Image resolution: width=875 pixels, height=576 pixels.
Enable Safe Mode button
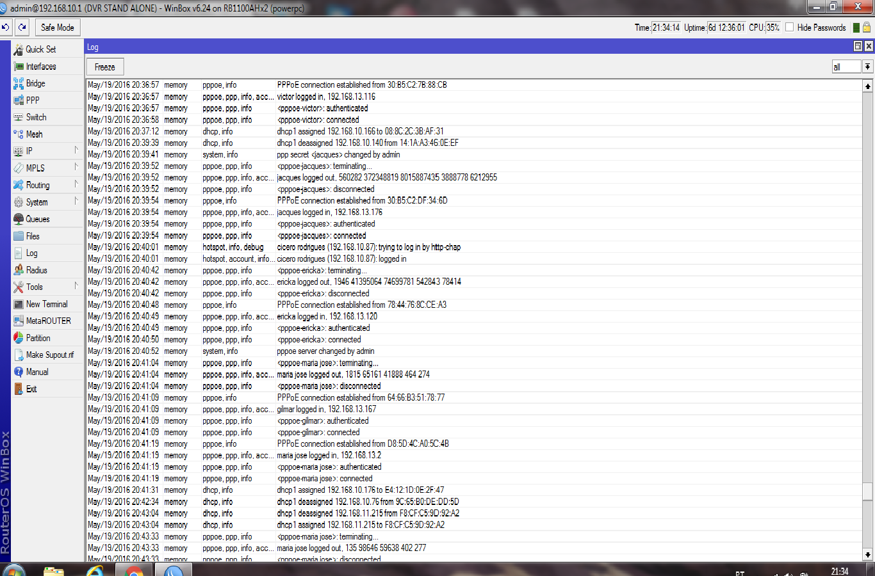point(58,28)
